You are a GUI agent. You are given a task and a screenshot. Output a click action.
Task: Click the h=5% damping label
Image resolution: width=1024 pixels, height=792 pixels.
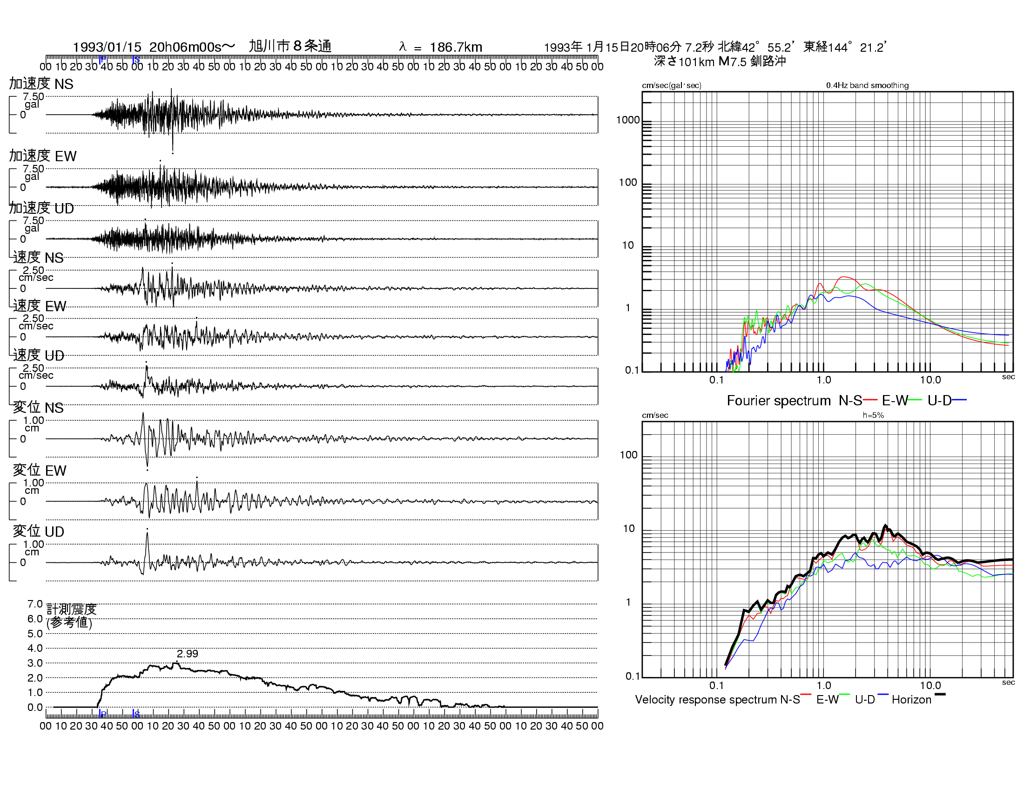[873, 415]
